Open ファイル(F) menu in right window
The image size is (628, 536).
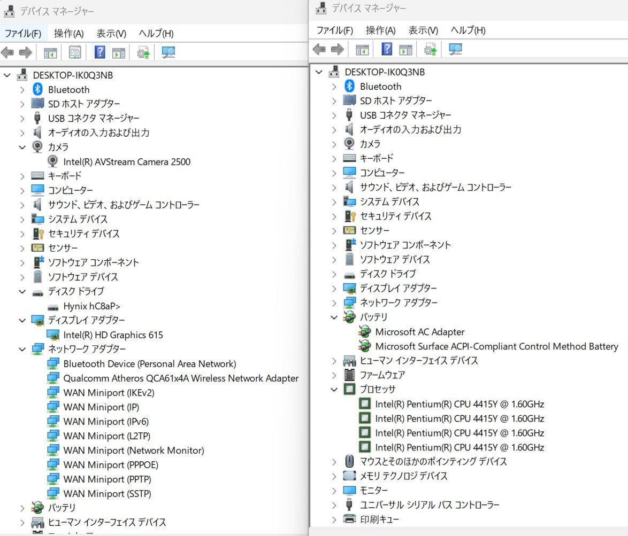pos(335,30)
